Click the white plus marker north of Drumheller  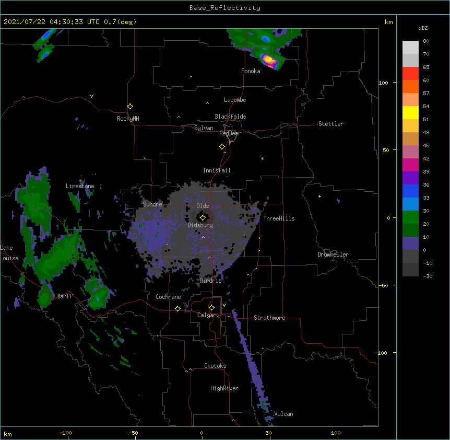(319, 196)
